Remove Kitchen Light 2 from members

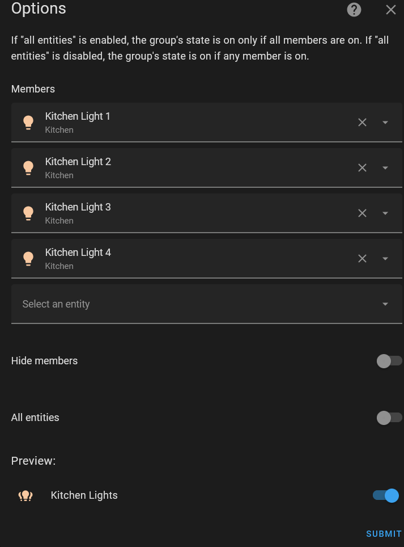point(363,167)
